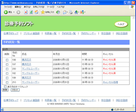Click scrollbar down arrow of page
This screenshot has width=136, height=112.
[x=133, y=106]
